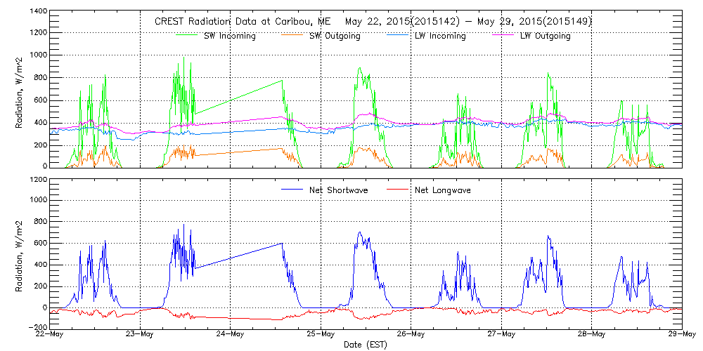The image size is (703, 351).
Task: Click the CREST Radiation Data chart title
Action: click(x=373, y=21)
